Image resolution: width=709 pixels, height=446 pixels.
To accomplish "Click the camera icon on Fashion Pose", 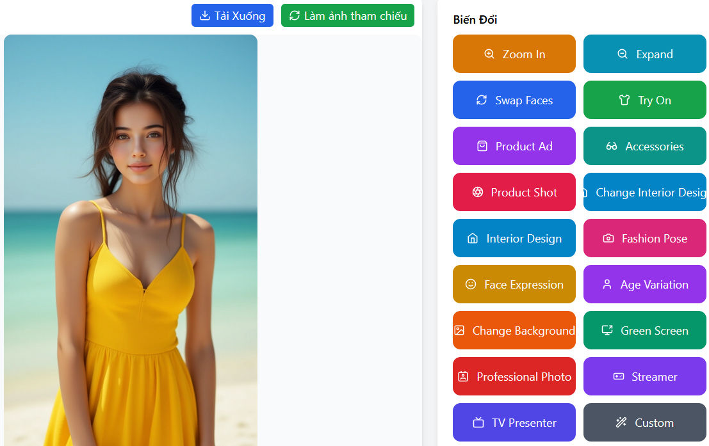I will tap(608, 238).
